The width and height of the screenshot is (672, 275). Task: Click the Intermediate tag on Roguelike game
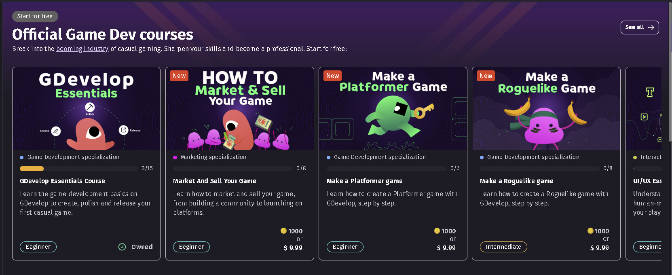coord(503,247)
